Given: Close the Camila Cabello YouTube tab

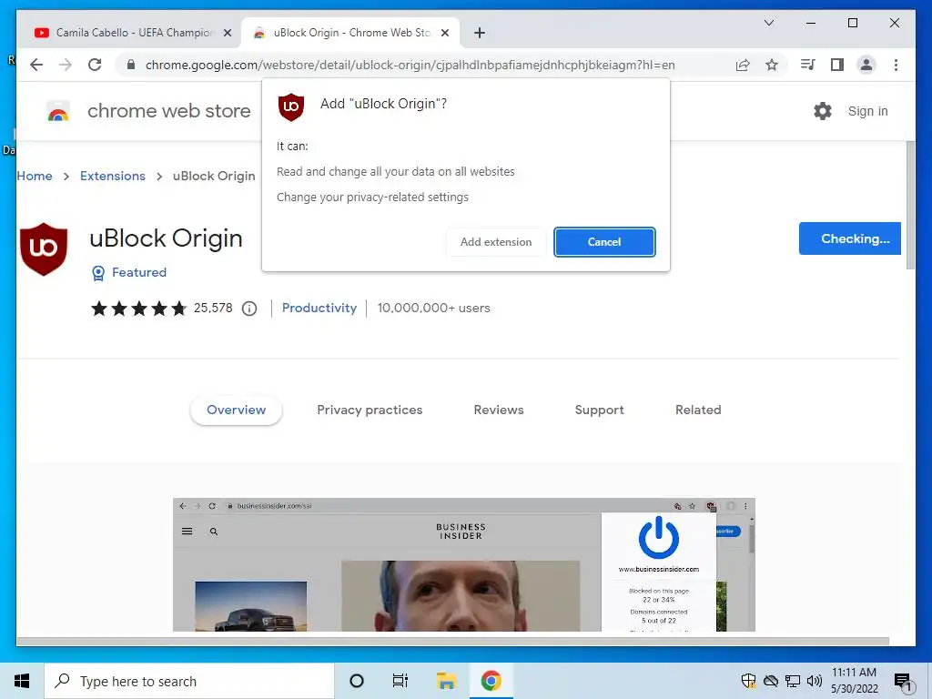Looking at the screenshot, I should [227, 33].
